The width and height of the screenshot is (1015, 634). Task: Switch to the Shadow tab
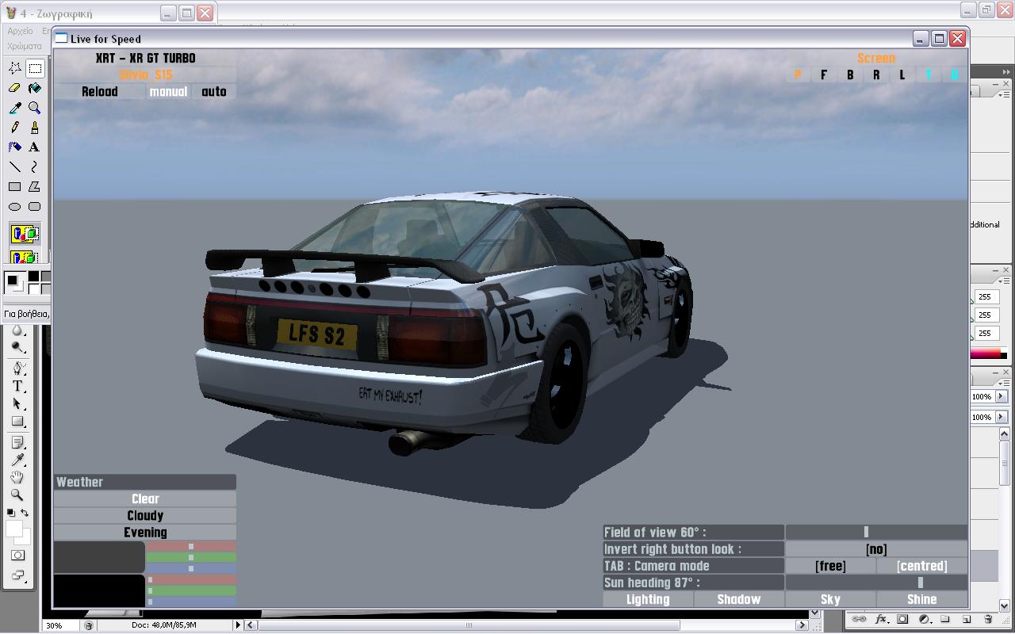pyautogui.click(x=739, y=599)
